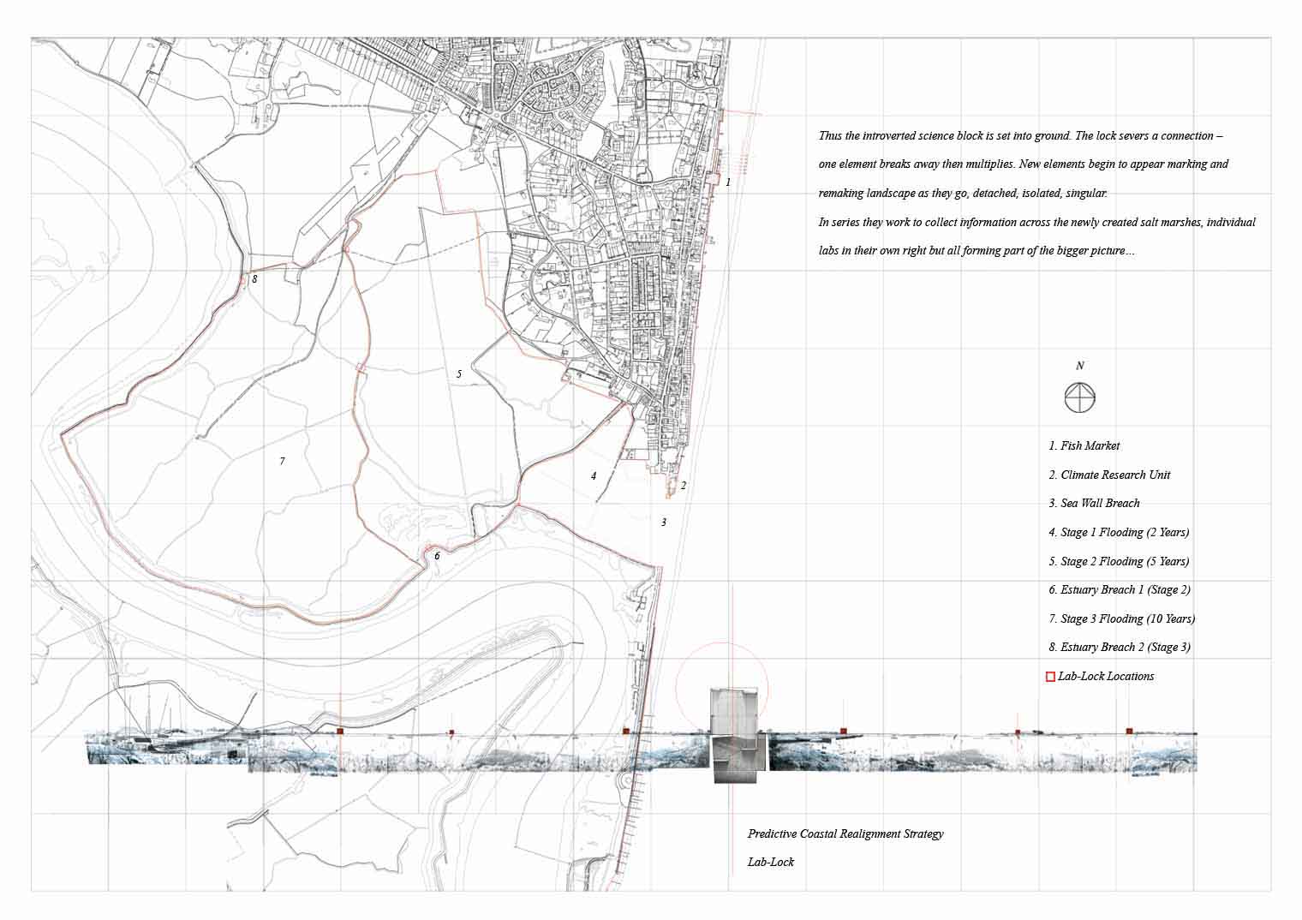Screen dimensions: 1302x920
Task: Select the rightmost red marker on section strip
Action: coord(1129,731)
